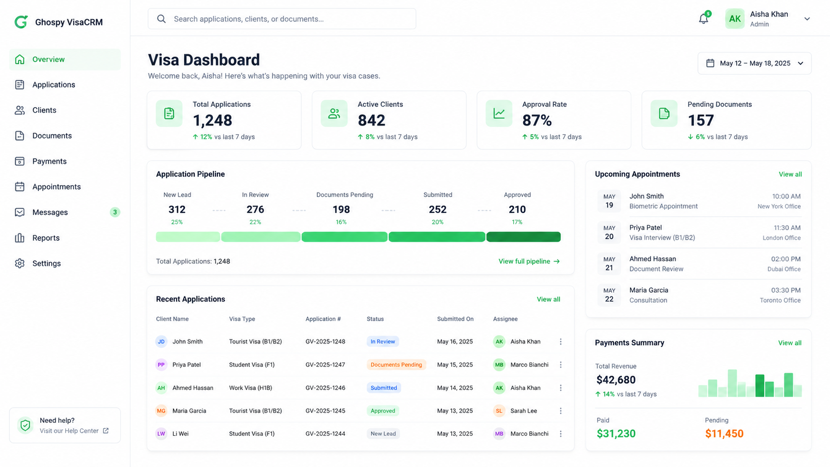830x467 pixels.
Task: Click the New Lead pipeline bar segment
Action: [x=188, y=237]
